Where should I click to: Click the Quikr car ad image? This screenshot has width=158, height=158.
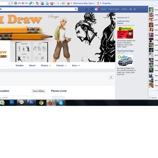pos(125,60)
